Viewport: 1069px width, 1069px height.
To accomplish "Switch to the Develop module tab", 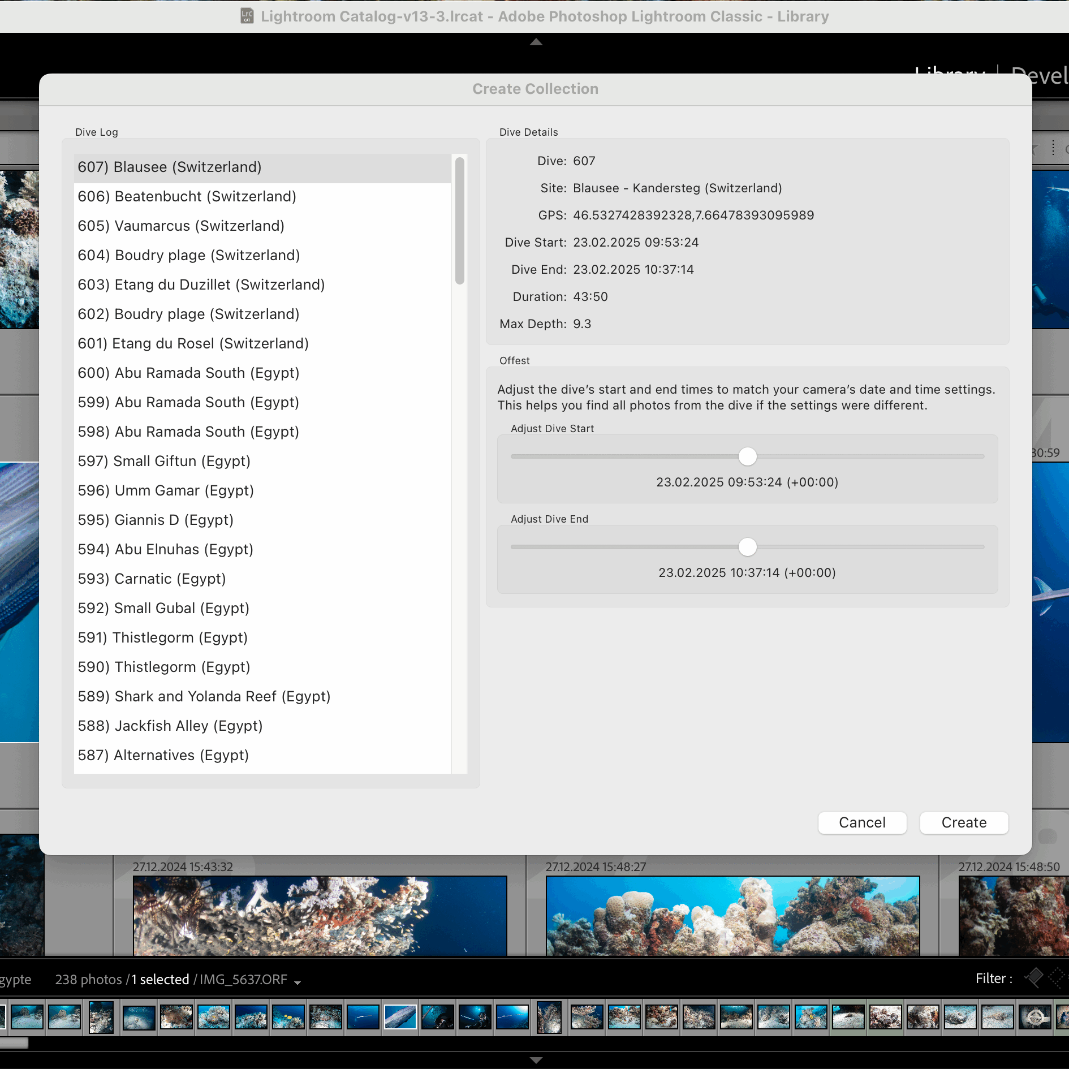I will tap(1040, 75).
